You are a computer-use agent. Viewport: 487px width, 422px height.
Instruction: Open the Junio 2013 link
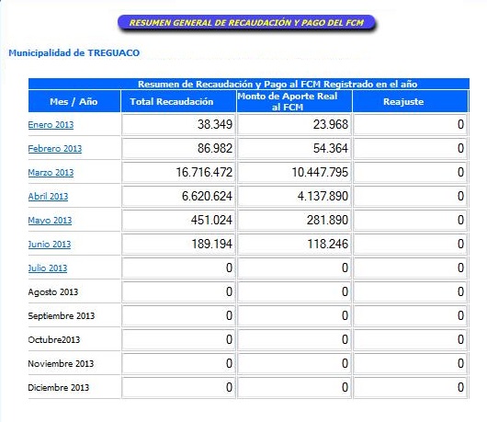[50, 245]
